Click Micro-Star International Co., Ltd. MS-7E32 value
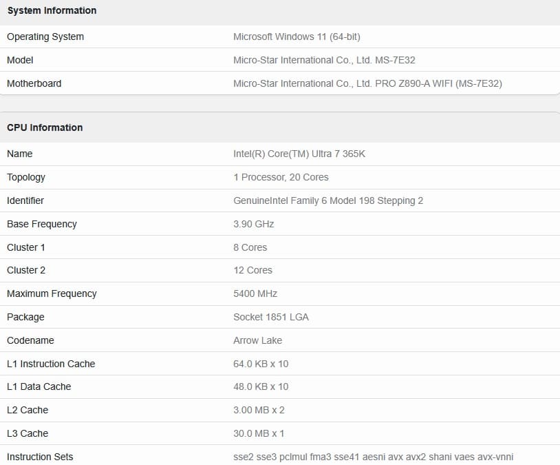Viewport: 560px width, 465px height. [324, 60]
